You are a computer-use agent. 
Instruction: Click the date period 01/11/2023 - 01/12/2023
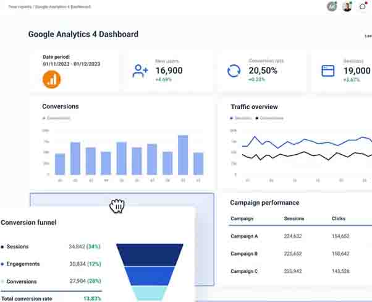click(72, 64)
